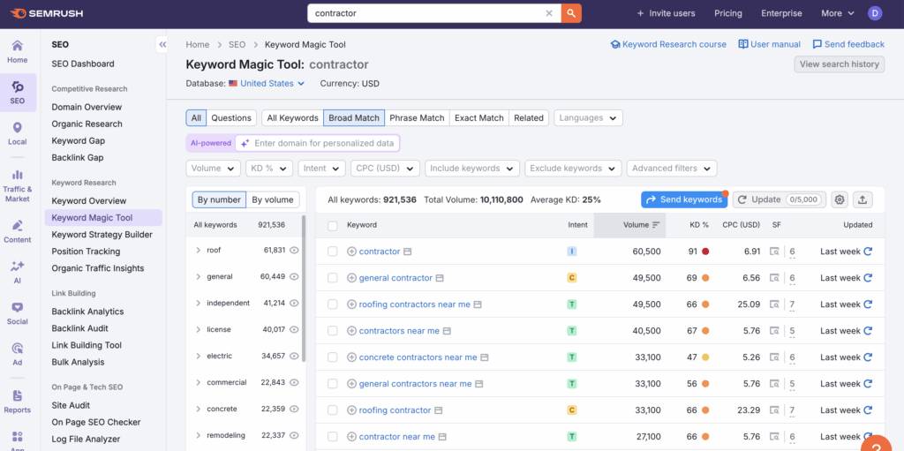Open Home in the left icon rail

pyautogui.click(x=18, y=51)
